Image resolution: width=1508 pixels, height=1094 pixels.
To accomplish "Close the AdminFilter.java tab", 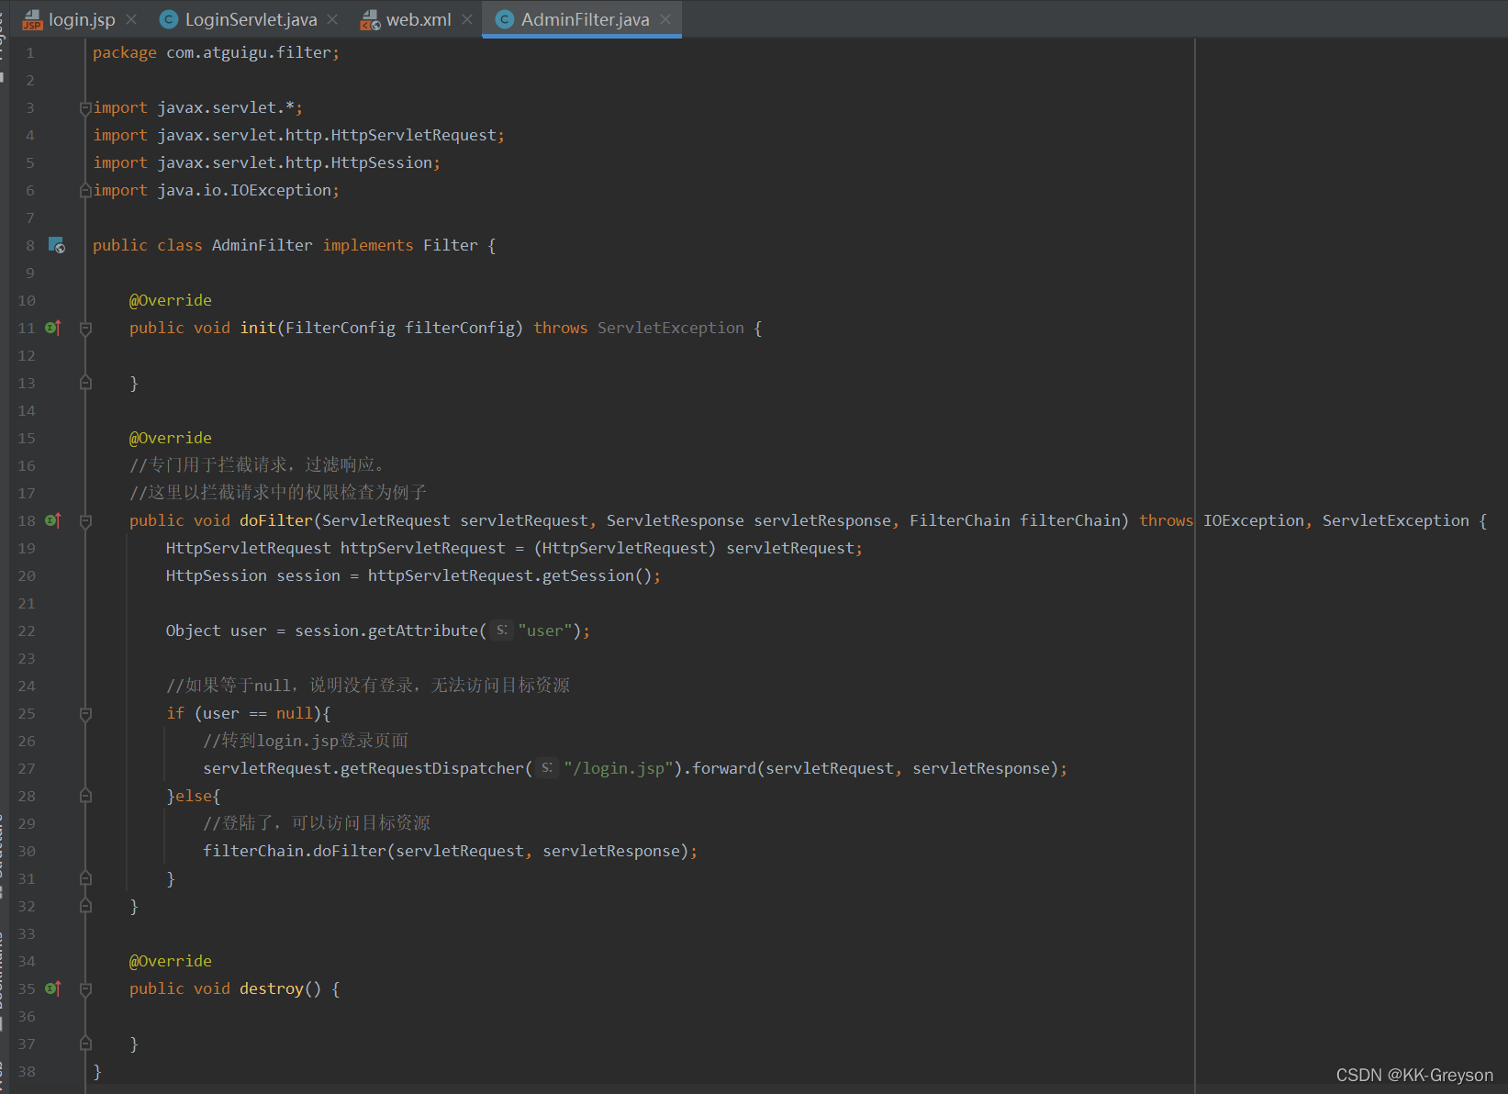I will [x=665, y=19].
